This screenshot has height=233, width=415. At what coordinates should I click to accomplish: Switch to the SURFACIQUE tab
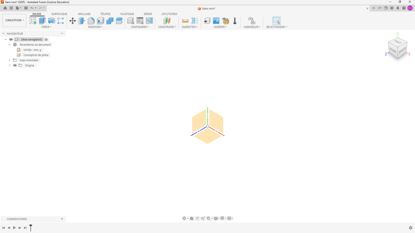(x=59, y=14)
